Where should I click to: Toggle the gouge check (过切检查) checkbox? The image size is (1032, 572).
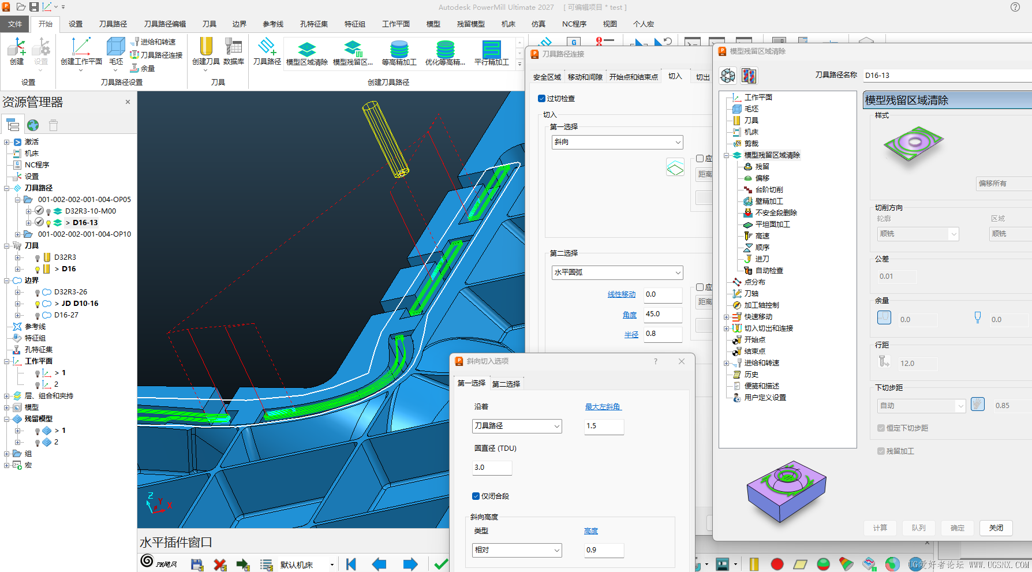coord(541,99)
